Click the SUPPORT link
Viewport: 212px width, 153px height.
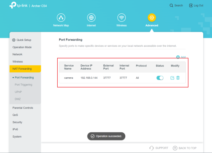coord(159,148)
